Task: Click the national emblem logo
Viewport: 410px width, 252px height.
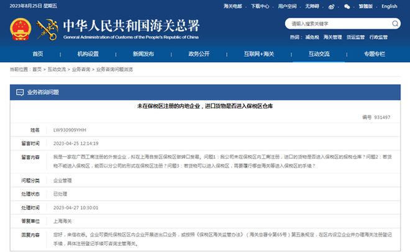Action: coord(20,29)
